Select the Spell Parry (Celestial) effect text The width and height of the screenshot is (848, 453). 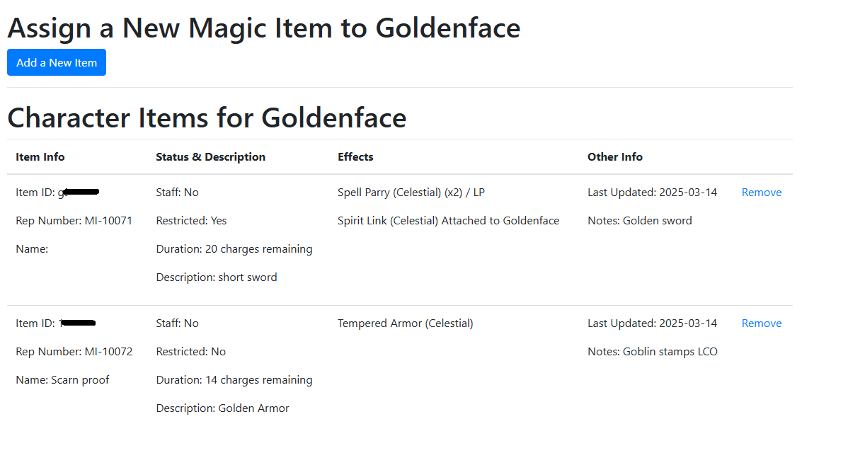coord(411,193)
